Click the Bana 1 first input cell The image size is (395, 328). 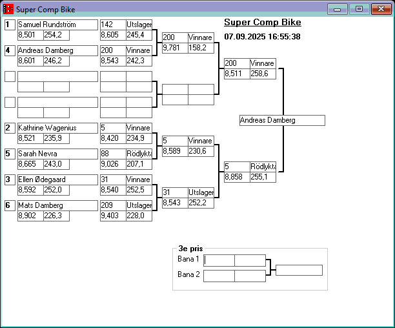pos(219,260)
